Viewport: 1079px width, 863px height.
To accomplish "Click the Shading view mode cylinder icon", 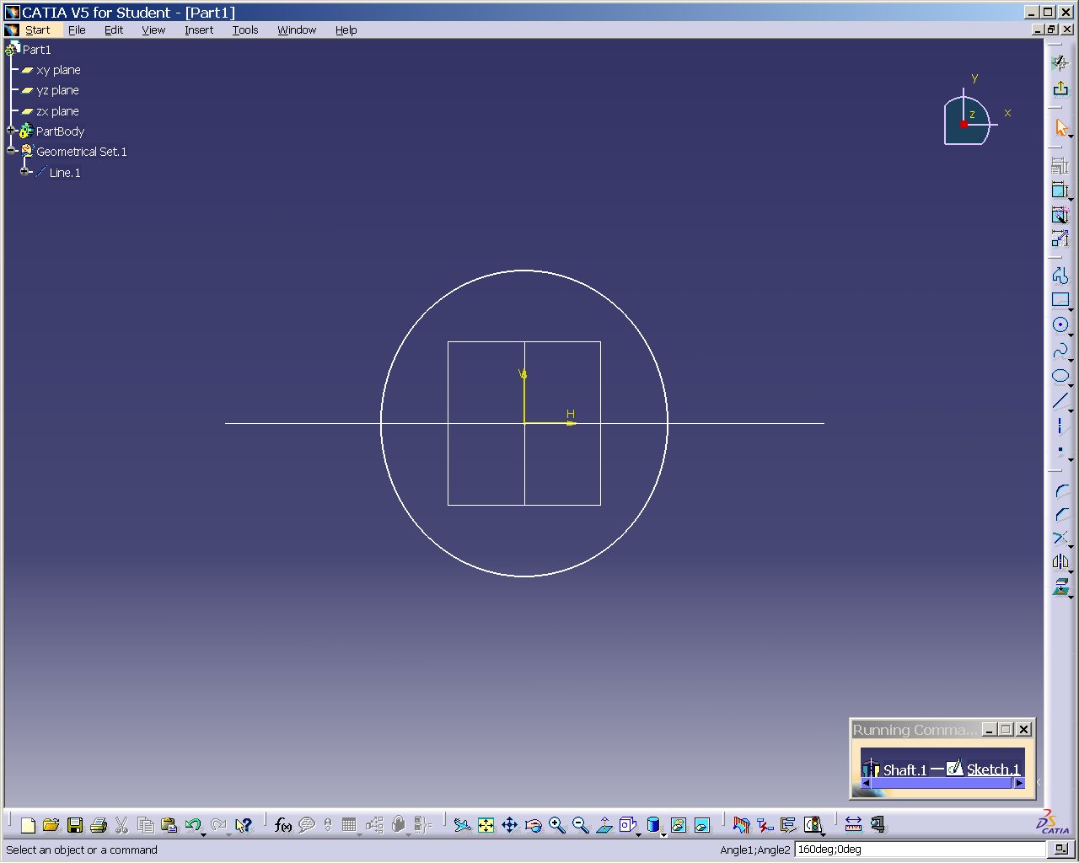I will [x=653, y=825].
